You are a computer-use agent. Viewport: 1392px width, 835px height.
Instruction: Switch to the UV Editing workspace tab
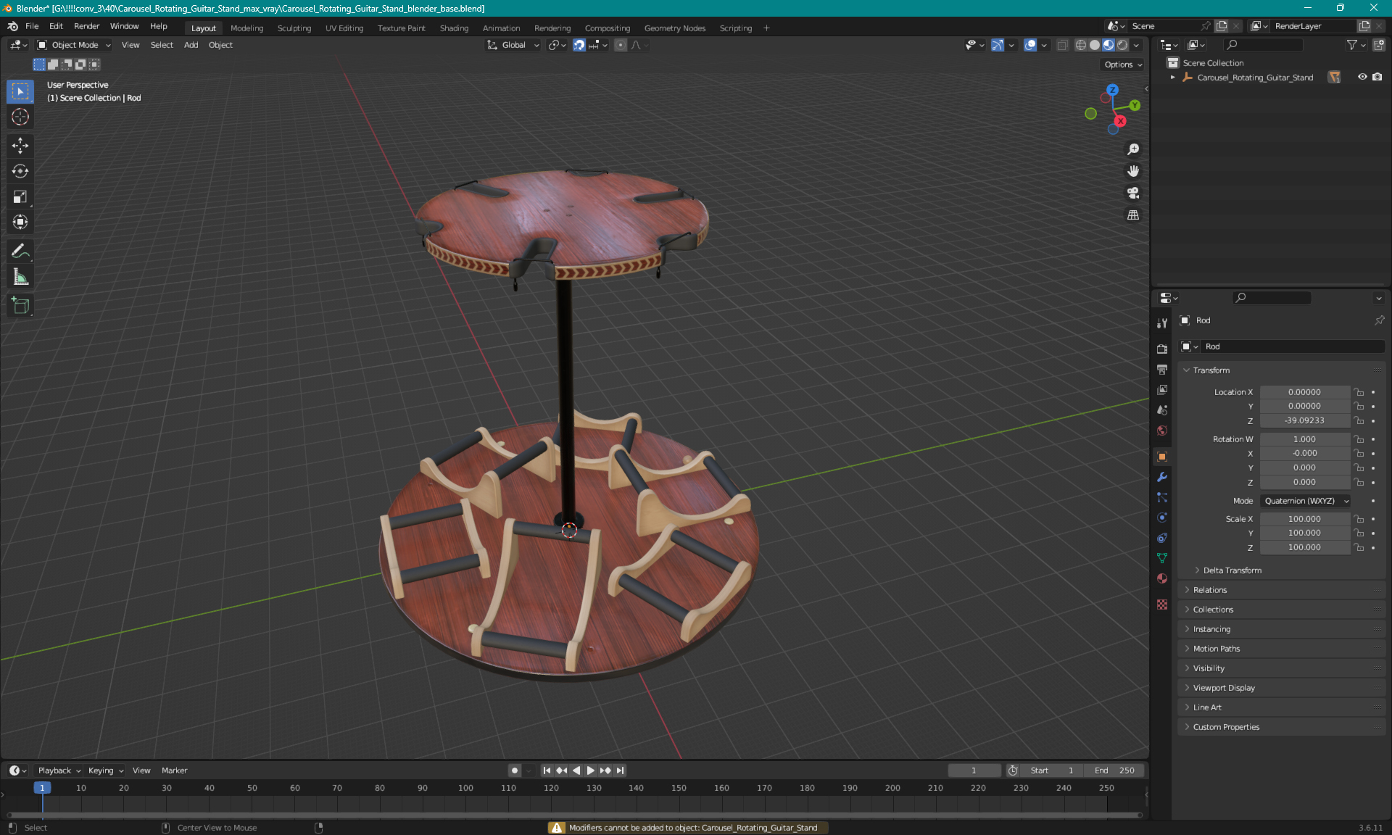click(x=344, y=28)
